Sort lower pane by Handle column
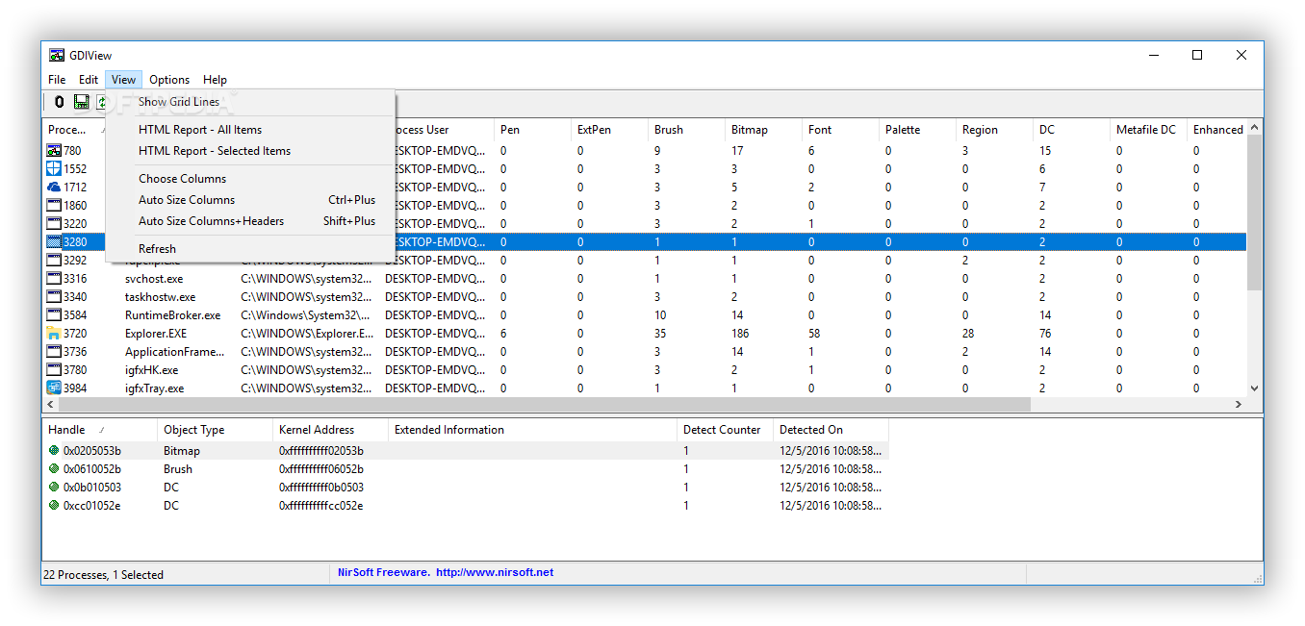 coord(100,430)
